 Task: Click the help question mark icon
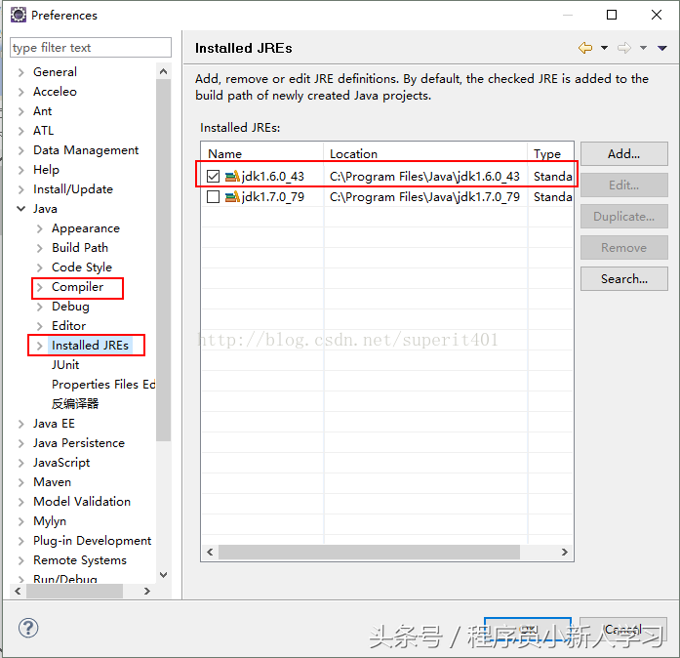(28, 628)
